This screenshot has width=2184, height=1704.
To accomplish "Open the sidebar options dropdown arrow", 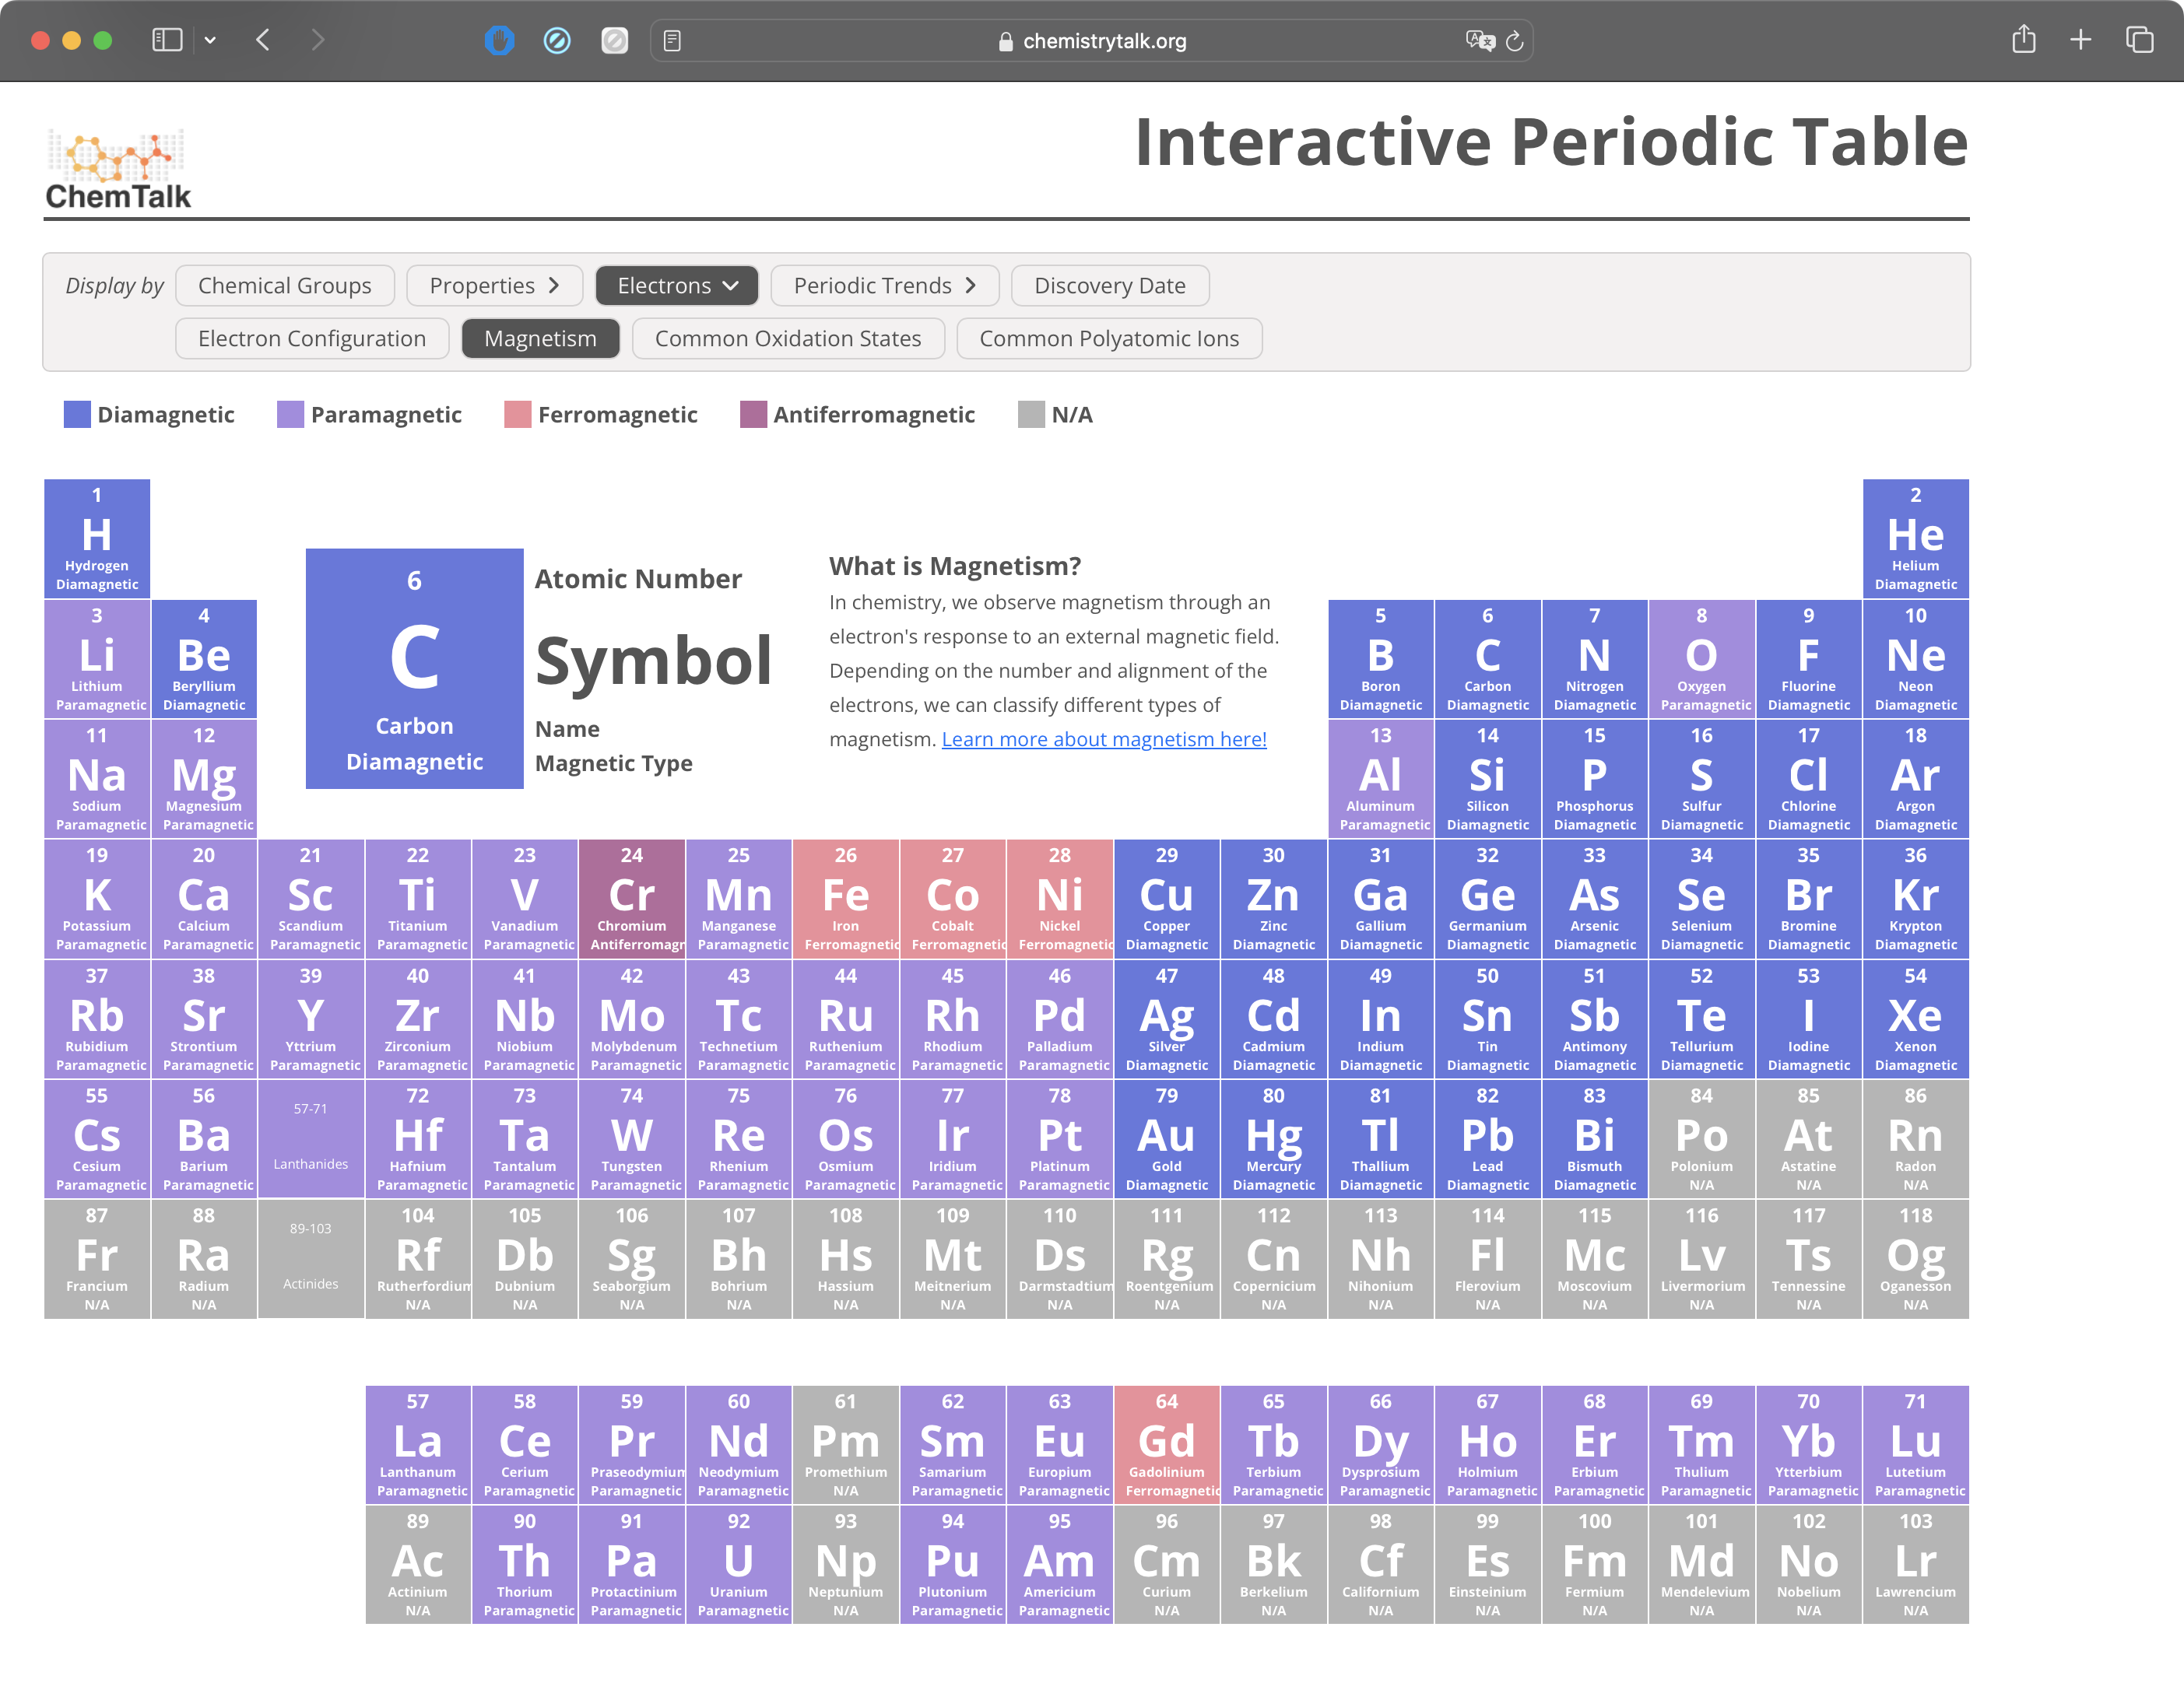I will [x=210, y=40].
